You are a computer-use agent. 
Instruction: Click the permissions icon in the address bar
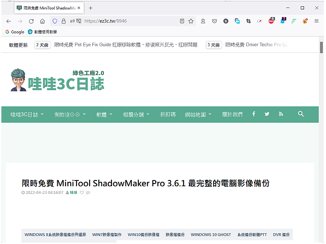tap(72, 21)
